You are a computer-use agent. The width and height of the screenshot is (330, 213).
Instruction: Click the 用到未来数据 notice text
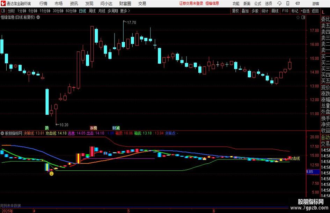tap(10, 206)
